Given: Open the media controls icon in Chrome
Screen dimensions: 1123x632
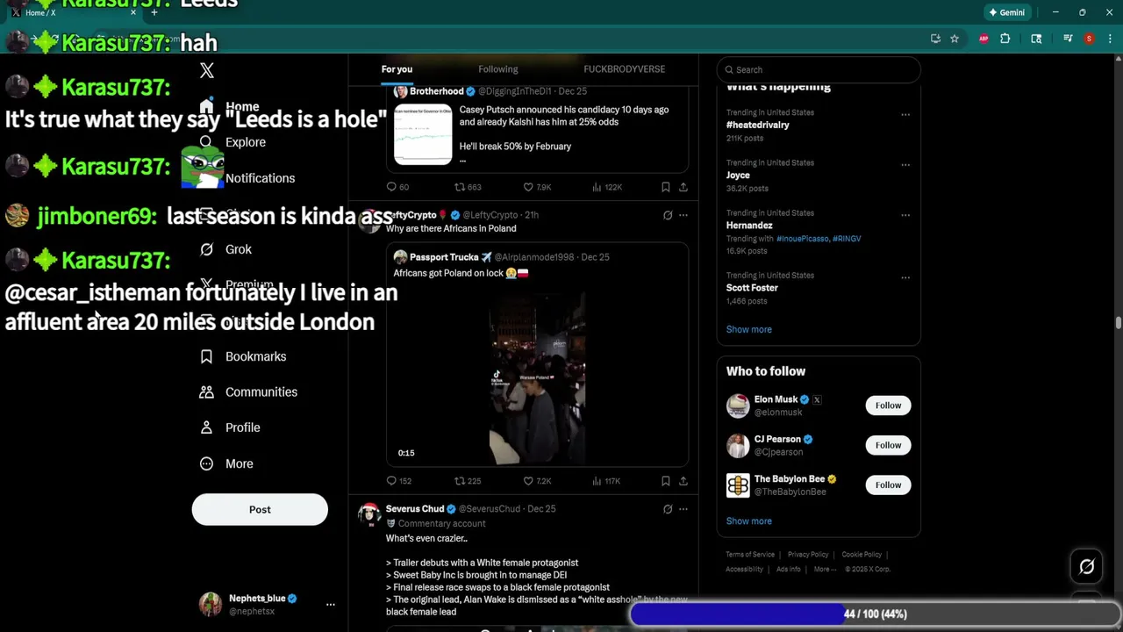Looking at the screenshot, I should (1068, 39).
